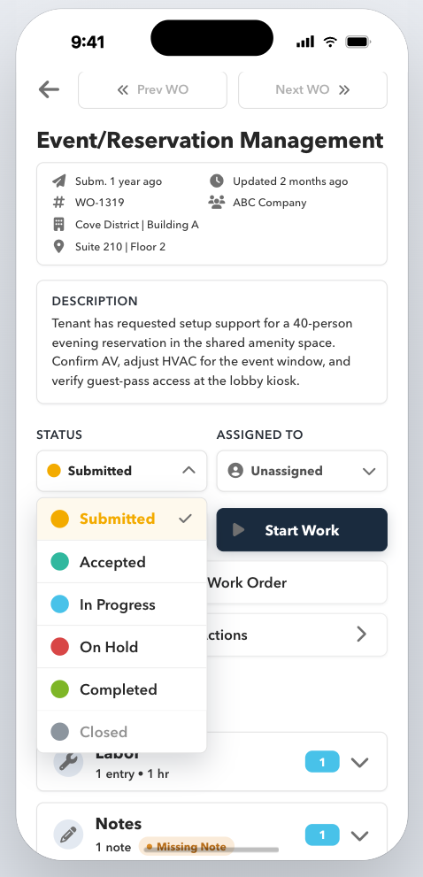Image resolution: width=423 pixels, height=877 pixels.
Task: Click the Labor wrench icon
Action: (x=68, y=762)
